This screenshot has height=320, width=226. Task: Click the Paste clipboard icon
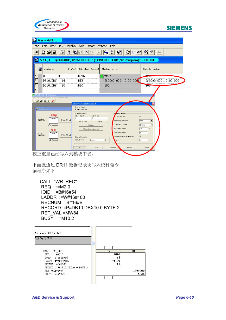coord(80,52)
